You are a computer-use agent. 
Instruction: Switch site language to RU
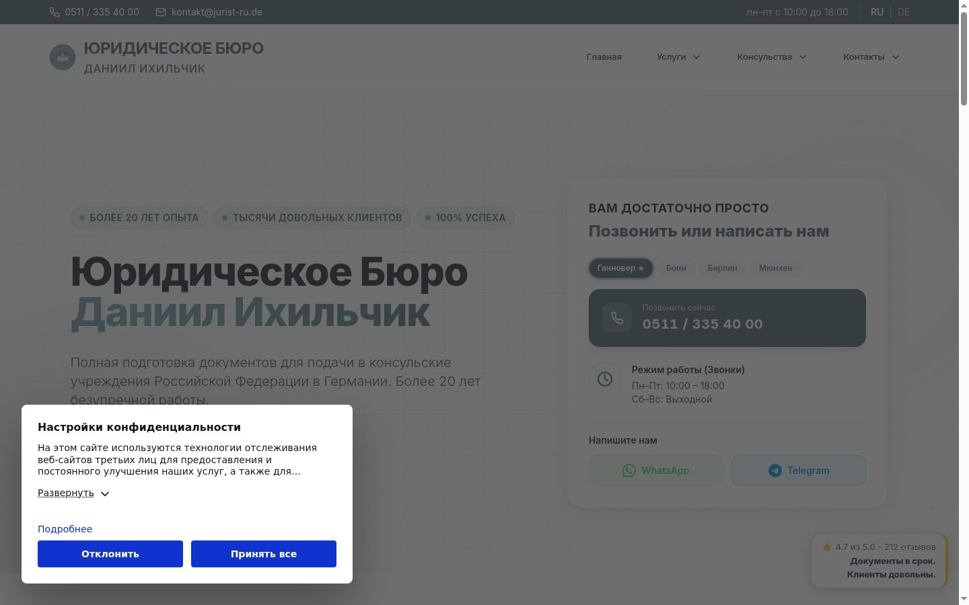point(877,12)
